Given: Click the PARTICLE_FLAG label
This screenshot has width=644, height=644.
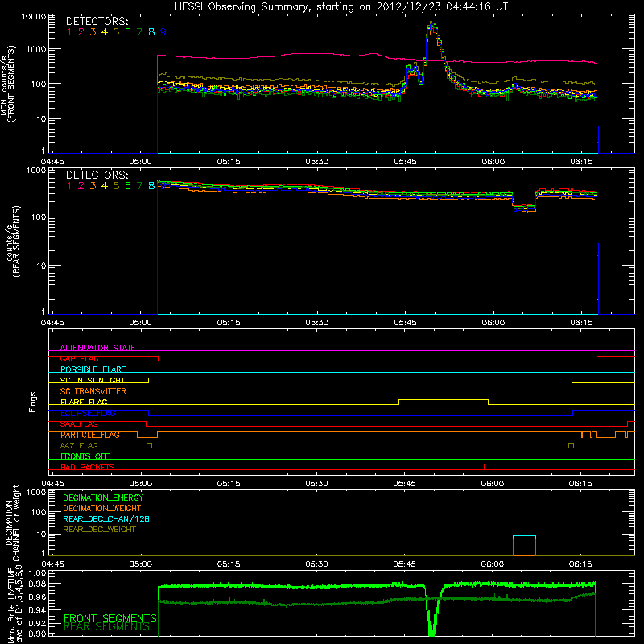Looking at the screenshot, I should 90,435.
